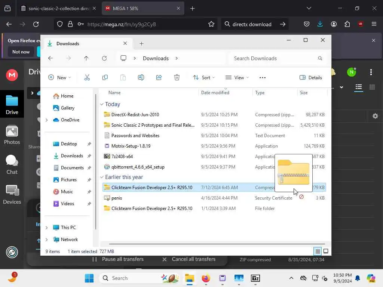
Task: Open the Sort dropdown menu
Action: [204, 78]
